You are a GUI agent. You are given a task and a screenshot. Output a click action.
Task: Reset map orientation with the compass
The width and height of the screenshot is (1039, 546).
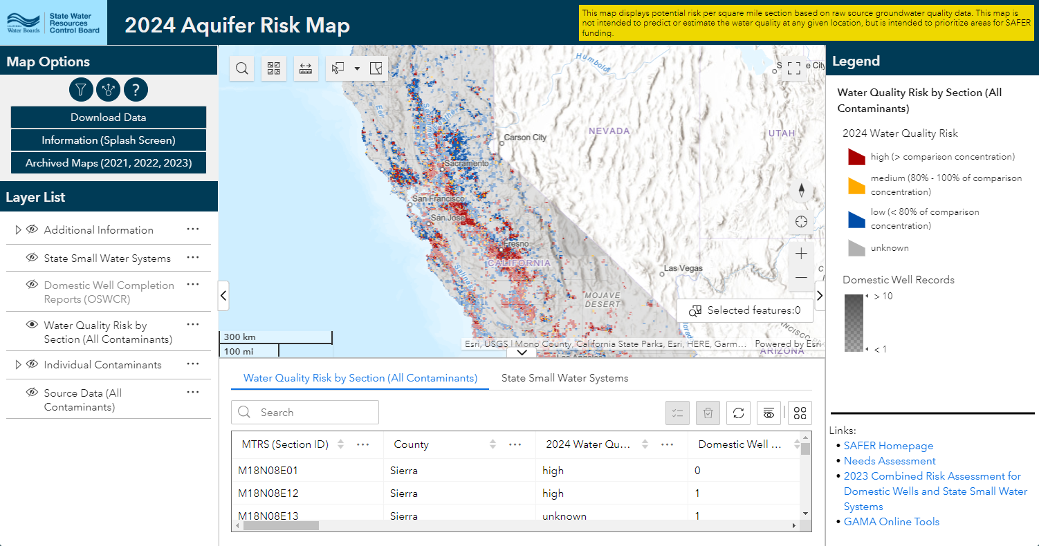click(801, 191)
